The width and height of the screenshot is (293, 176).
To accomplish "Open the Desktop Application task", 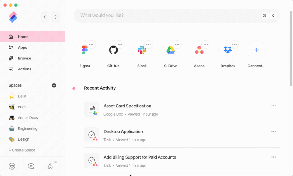I will 182,135.
